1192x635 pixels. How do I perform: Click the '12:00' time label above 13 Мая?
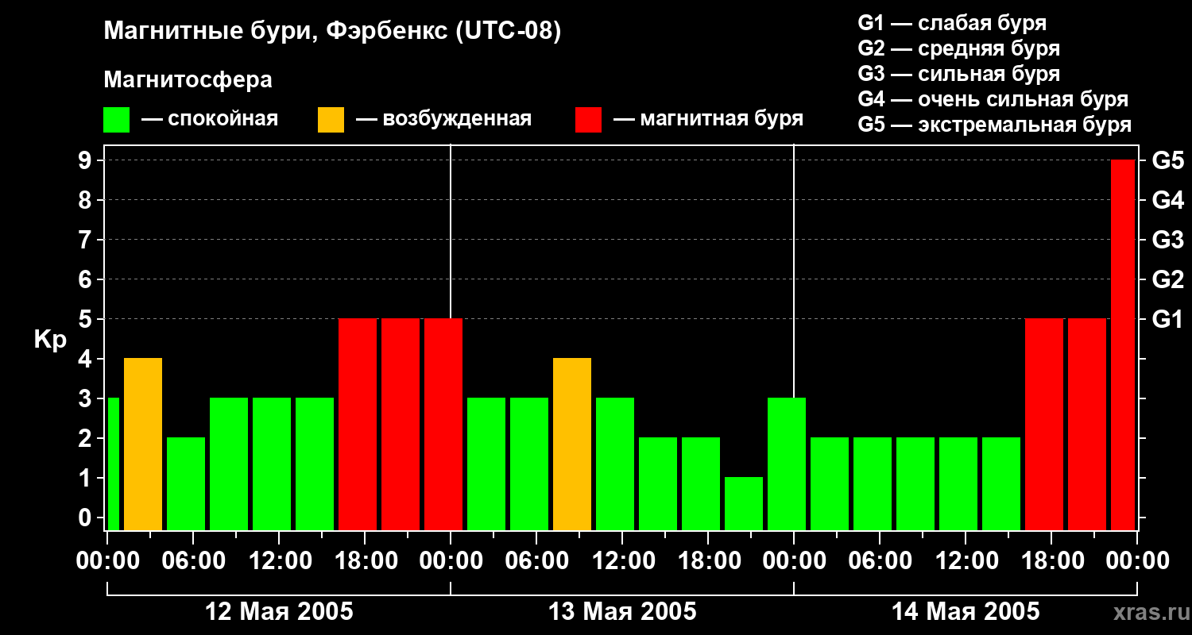tap(622, 561)
